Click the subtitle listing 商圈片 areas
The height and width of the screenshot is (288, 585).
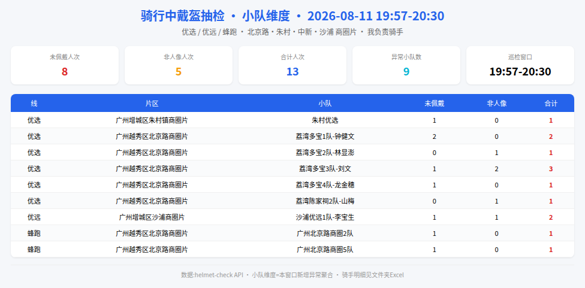[292, 32]
